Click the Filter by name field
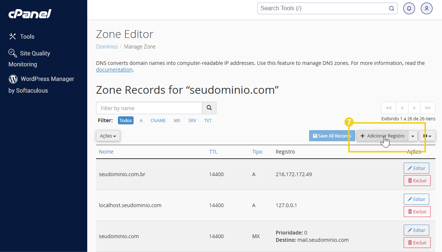 tap(149, 108)
